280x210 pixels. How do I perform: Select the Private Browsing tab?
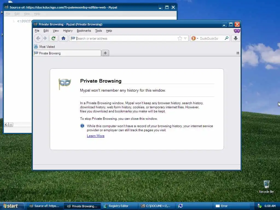coord(67,53)
